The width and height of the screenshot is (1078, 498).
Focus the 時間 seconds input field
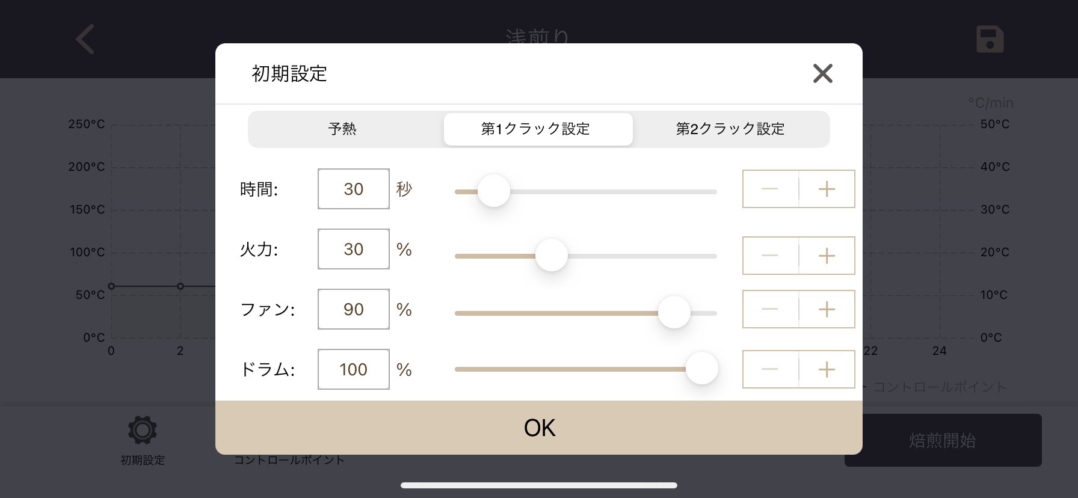click(354, 189)
